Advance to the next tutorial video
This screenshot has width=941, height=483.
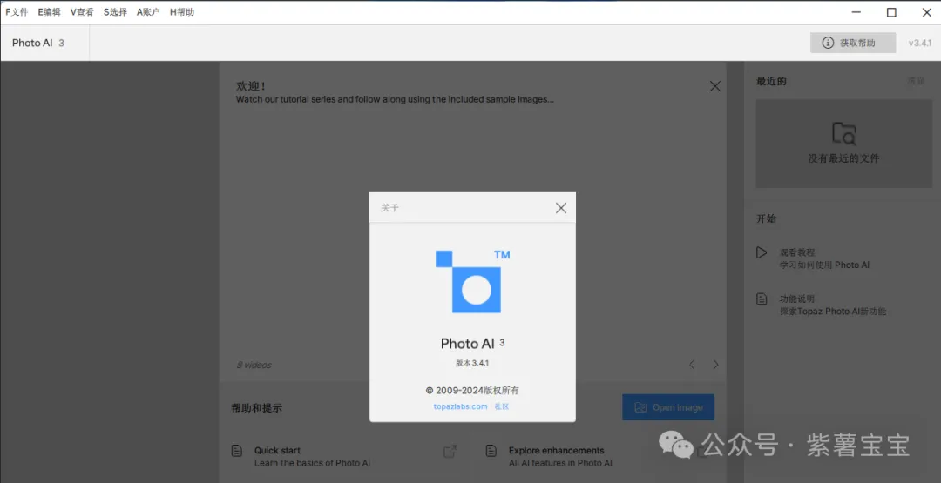[716, 365]
